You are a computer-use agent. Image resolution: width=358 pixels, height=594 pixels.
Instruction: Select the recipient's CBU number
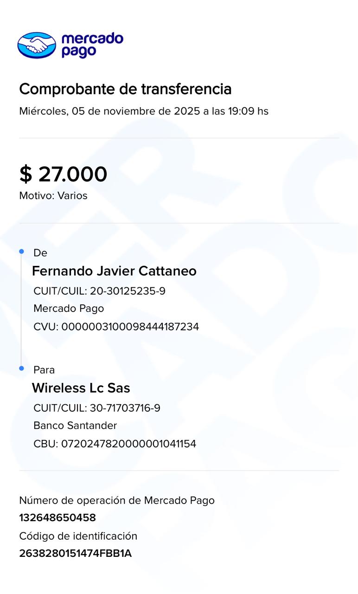(x=128, y=444)
